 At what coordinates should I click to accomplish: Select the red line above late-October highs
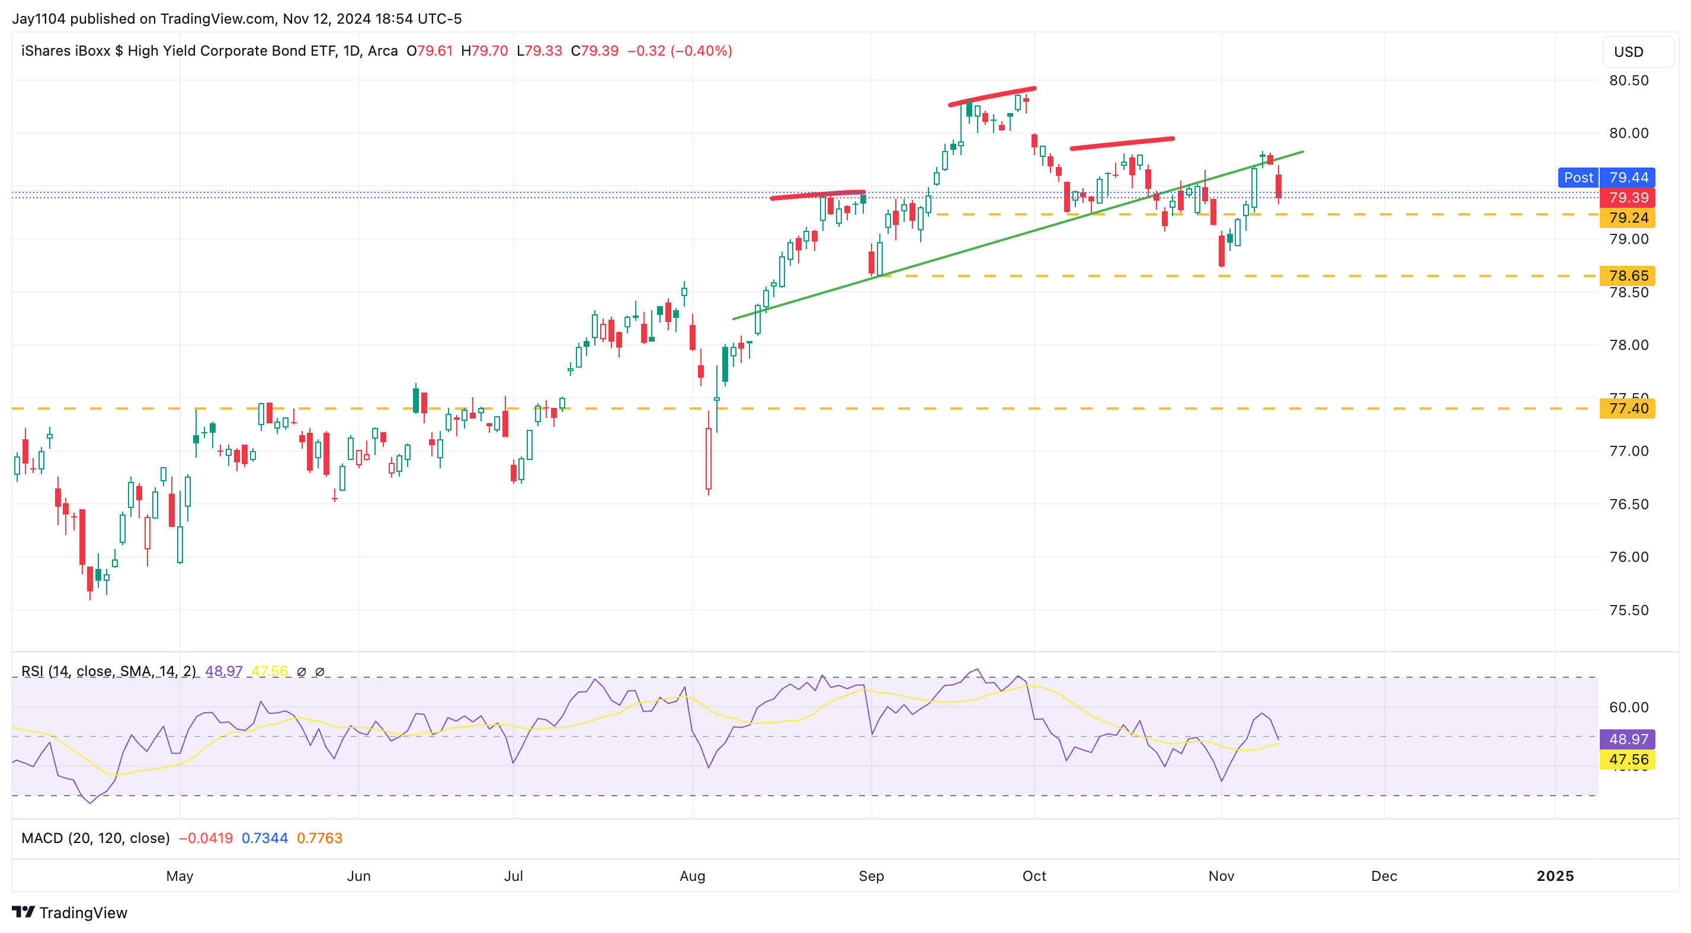[1122, 143]
